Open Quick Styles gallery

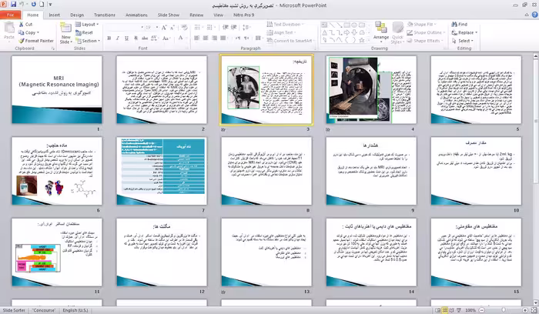[397, 32]
